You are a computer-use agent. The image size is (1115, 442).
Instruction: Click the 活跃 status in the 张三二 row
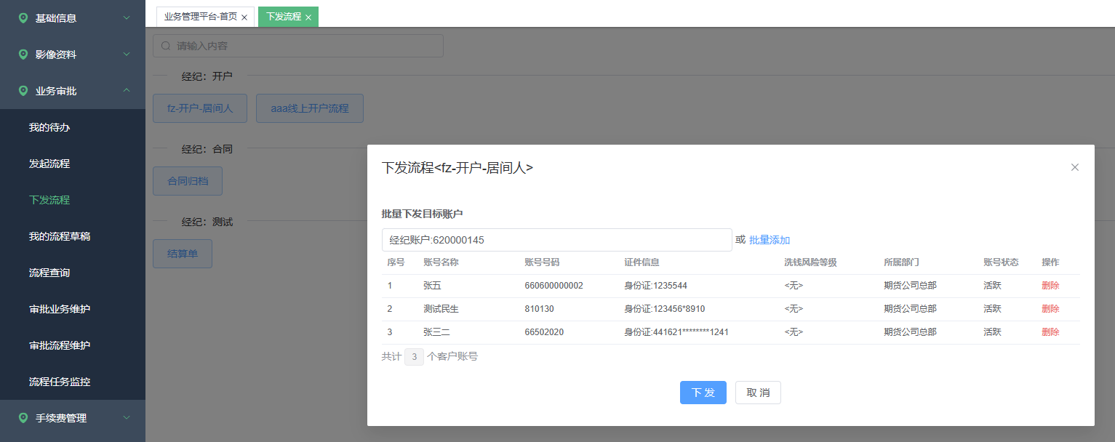click(x=992, y=332)
